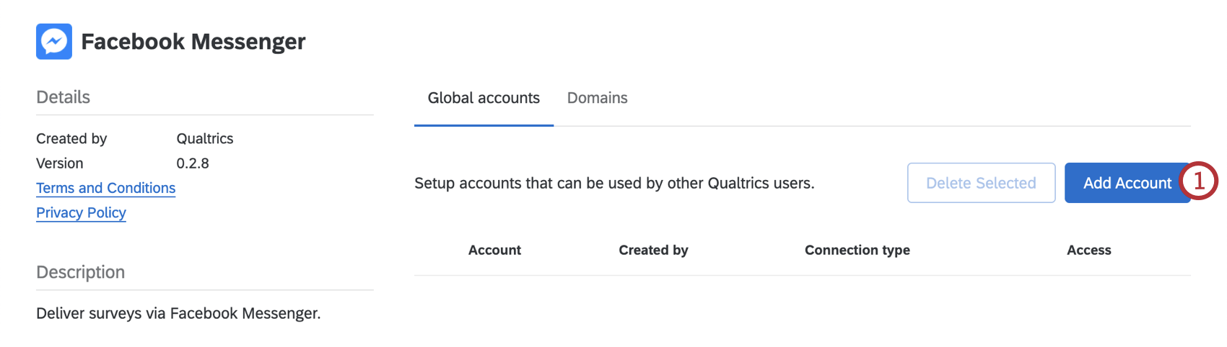This screenshot has height=347, width=1227.
Task: Click the 'Setup accounts that can be used' text
Action: pos(614,183)
